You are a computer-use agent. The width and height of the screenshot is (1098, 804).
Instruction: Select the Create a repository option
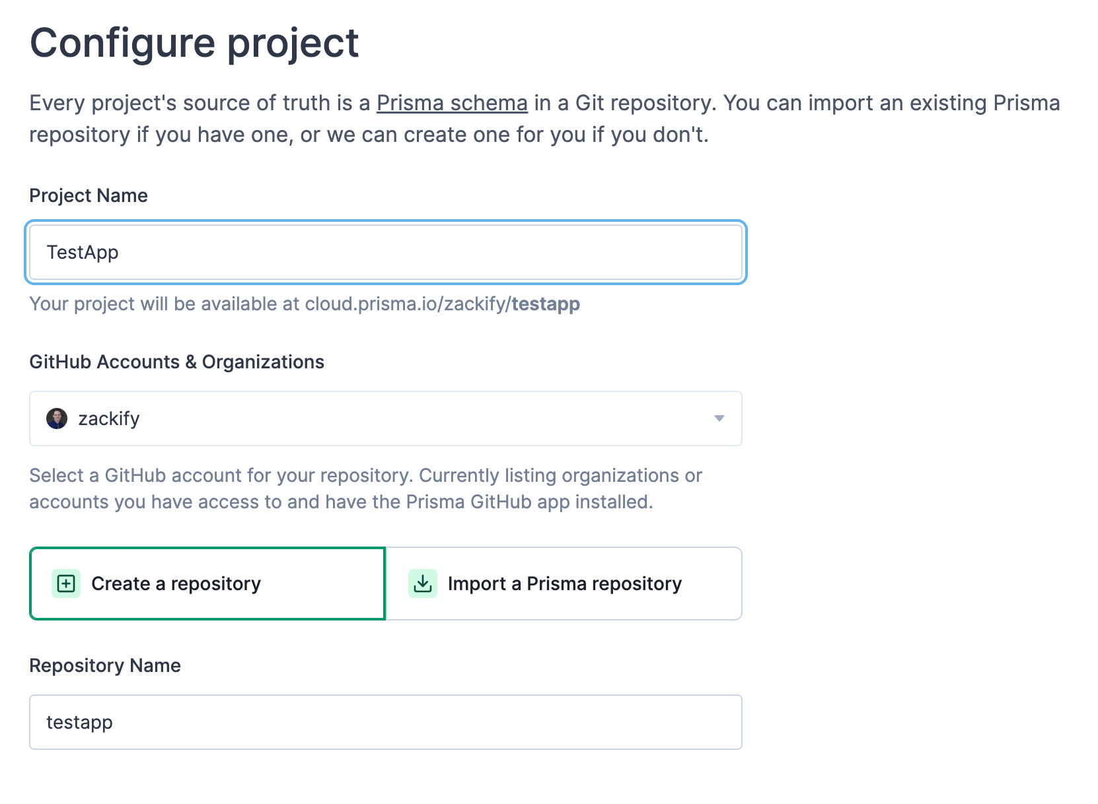coord(206,584)
